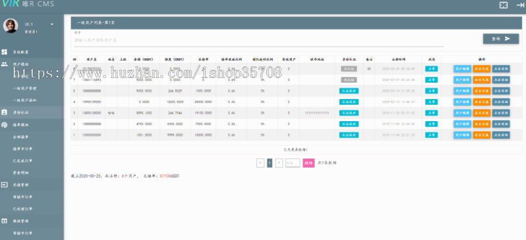The width and height of the screenshot is (526, 240).
Task: Click the 提现管理 icon in the sidebar
Action: point(5,221)
